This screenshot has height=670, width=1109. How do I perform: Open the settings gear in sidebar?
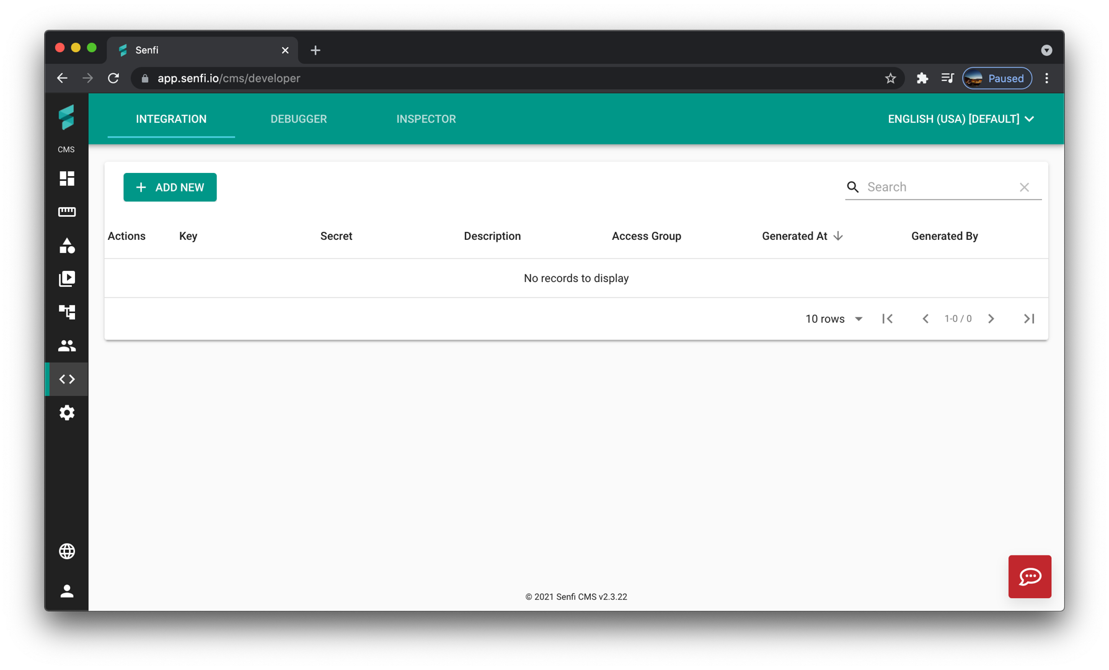coord(67,413)
